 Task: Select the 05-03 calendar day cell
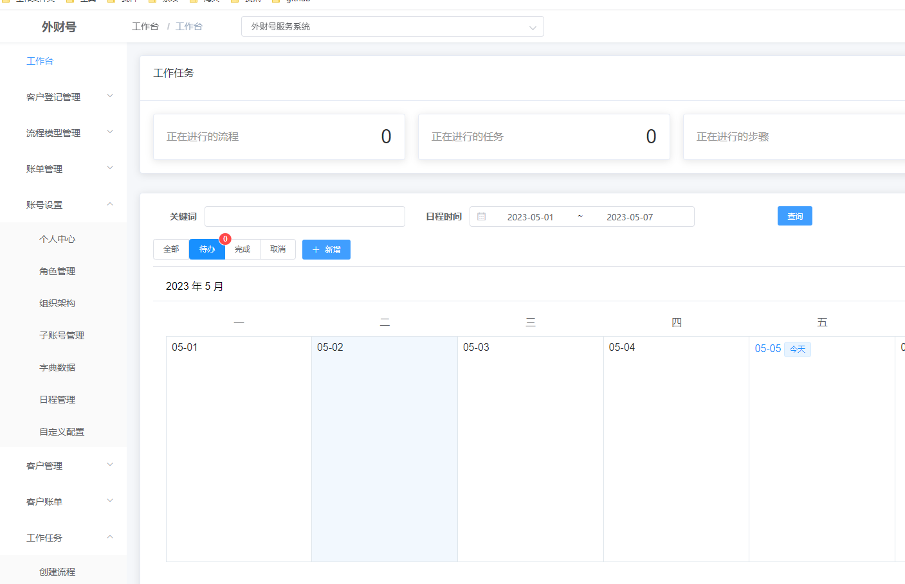[x=531, y=449]
